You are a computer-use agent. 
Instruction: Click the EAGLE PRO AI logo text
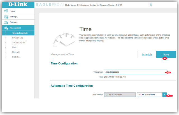(50, 5)
